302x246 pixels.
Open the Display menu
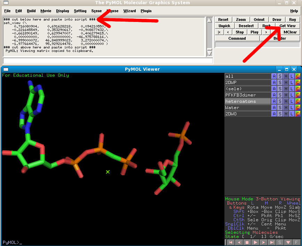[x=63, y=11]
